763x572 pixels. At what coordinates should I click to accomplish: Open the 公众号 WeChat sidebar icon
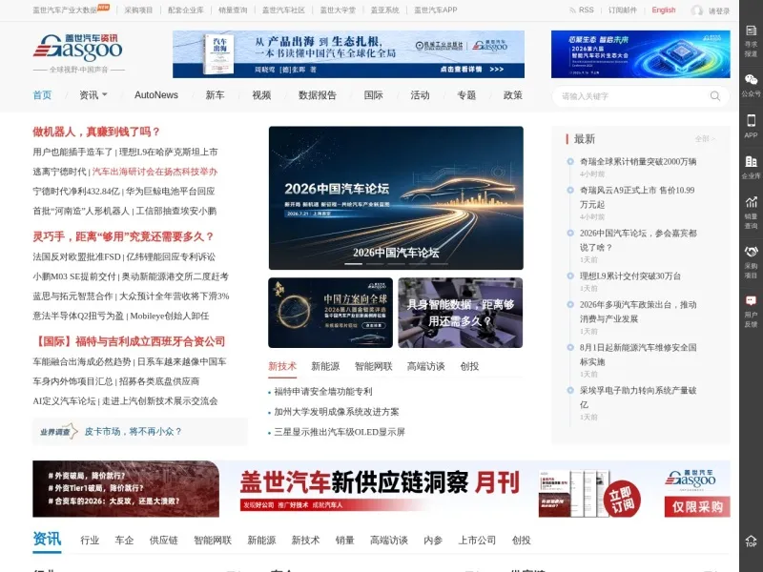751,79
